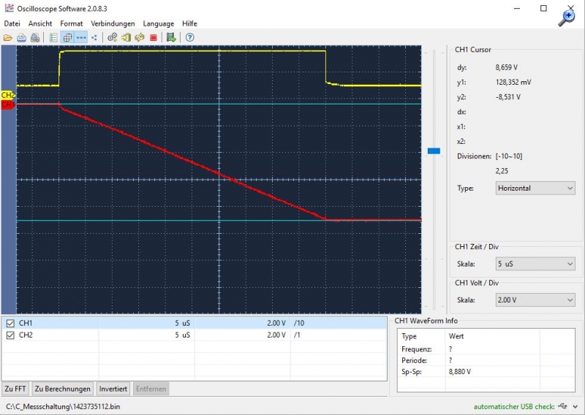Open the Datei menu
The width and height of the screenshot is (585, 415).
pos(12,23)
